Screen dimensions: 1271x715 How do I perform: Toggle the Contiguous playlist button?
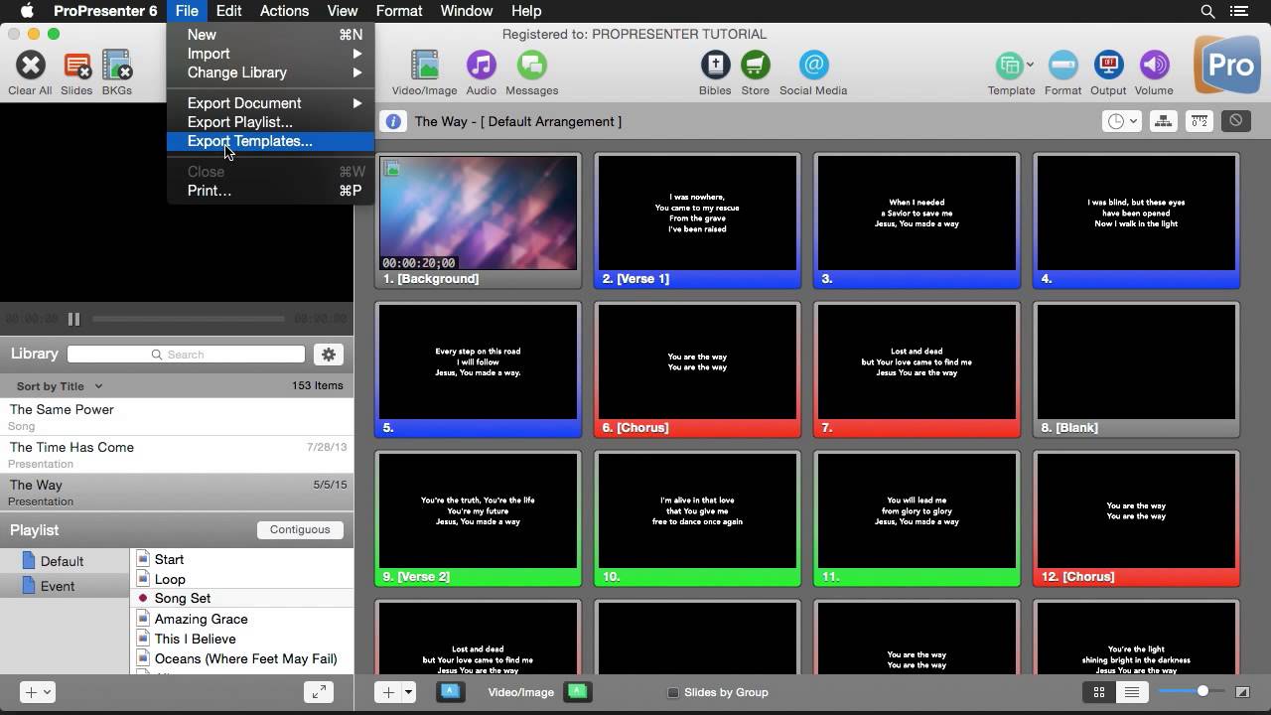click(x=300, y=529)
